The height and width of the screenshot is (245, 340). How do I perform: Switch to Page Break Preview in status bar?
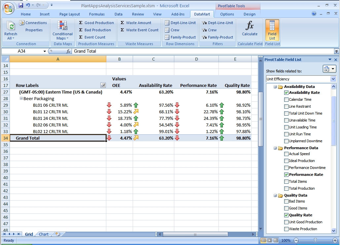276,240
